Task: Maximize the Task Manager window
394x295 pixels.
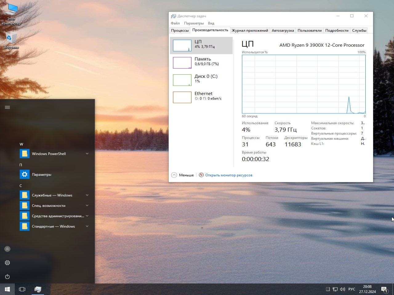Action: 352,16
